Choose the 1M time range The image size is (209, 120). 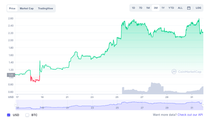pyautogui.click(x=148, y=8)
